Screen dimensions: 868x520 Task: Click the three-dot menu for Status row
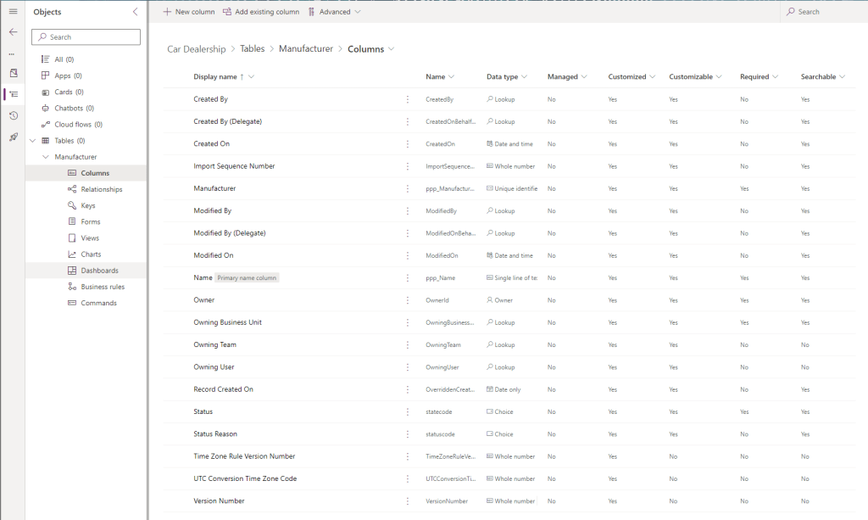pyautogui.click(x=407, y=411)
